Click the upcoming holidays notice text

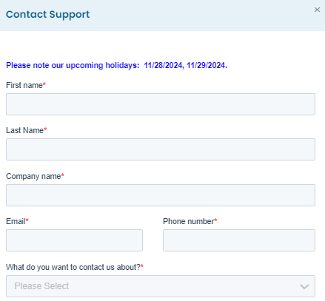pyautogui.click(x=116, y=65)
